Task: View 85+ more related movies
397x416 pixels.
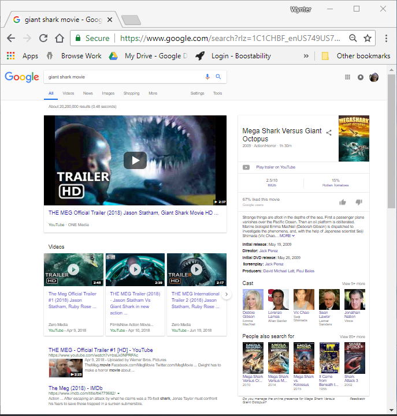Action: click(x=353, y=337)
